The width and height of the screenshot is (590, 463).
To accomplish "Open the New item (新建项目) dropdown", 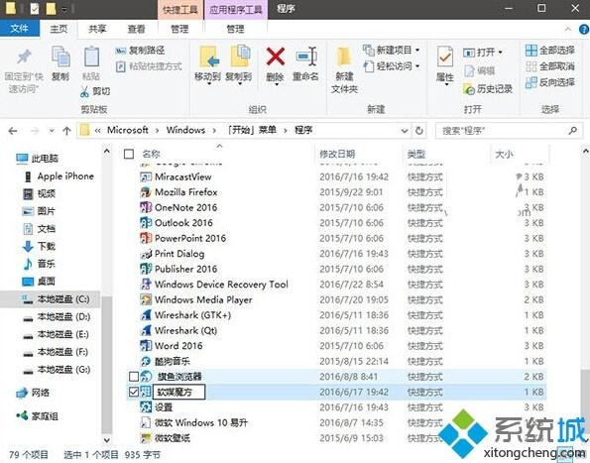I will (x=417, y=50).
